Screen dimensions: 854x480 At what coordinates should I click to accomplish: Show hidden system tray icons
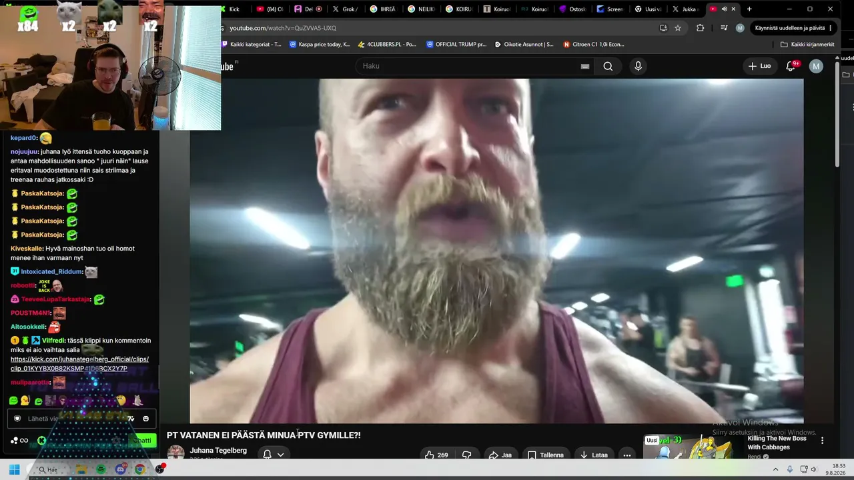coord(775,469)
